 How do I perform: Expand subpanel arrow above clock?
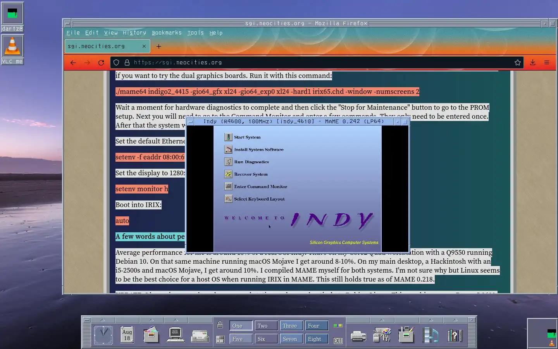point(103,320)
